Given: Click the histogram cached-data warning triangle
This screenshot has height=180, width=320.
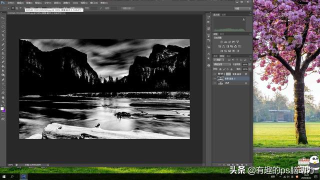Looking at the screenshot, I should pyautogui.click(x=243, y=19).
